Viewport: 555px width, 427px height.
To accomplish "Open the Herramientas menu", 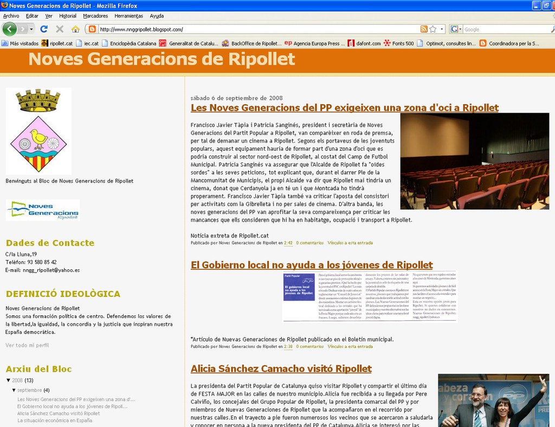I will pos(128,16).
